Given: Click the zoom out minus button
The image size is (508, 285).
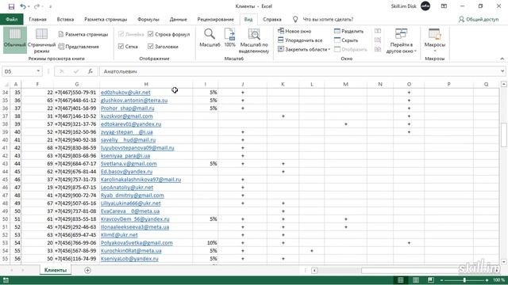Looking at the screenshot, I should 442,280.
